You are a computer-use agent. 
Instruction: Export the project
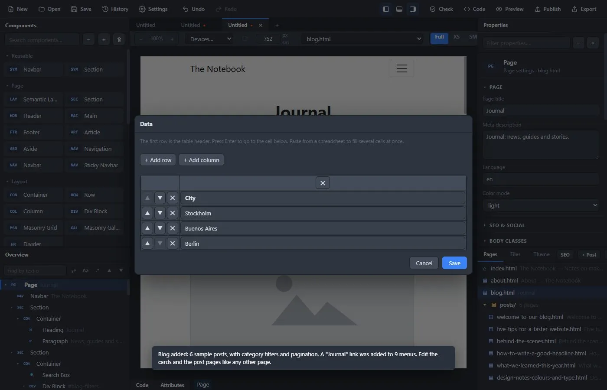click(x=584, y=9)
